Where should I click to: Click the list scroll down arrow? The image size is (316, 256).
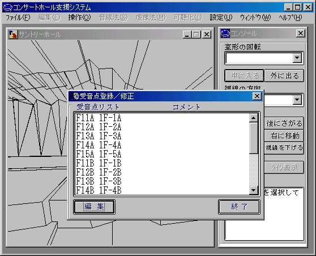[x=254, y=190]
